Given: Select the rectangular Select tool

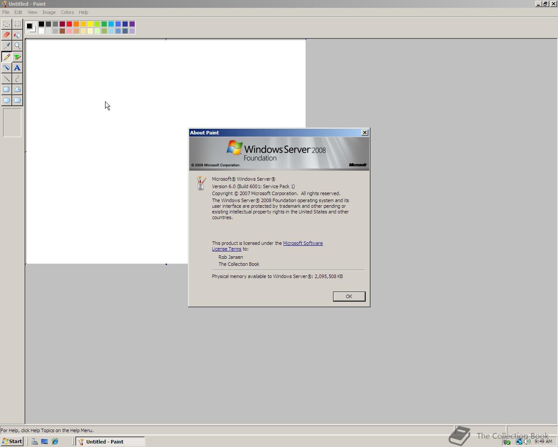Looking at the screenshot, I should [17, 24].
